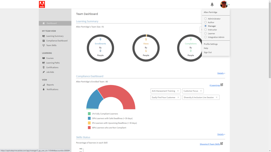This screenshot has height=152, width=271.
Task: Select the Administrator role radio button
Action: (x=205, y=18)
